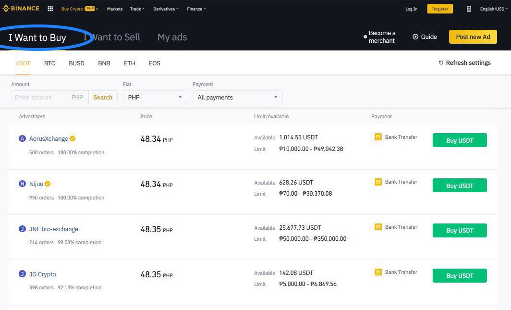Open the Fiat PHP dropdown
Viewport: 511px width, 310px height.
(155, 98)
